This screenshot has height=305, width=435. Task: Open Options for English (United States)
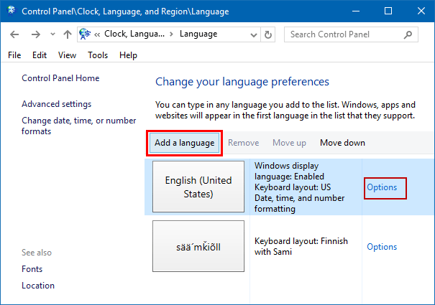tap(382, 187)
